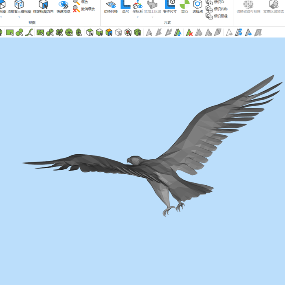The height and width of the screenshot is (285, 285).
Task: Click the grey panel with eye icon
Action: [258, 33]
